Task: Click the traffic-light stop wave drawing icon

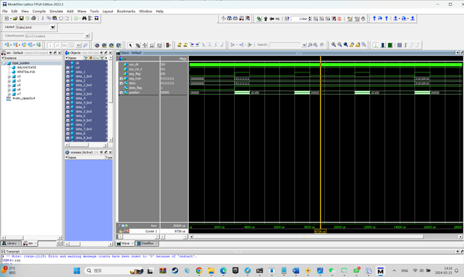Action: [168, 45]
